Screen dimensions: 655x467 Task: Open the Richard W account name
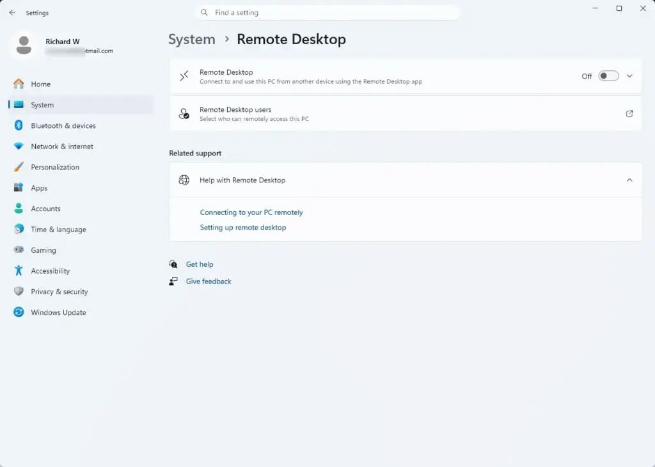[62, 42]
